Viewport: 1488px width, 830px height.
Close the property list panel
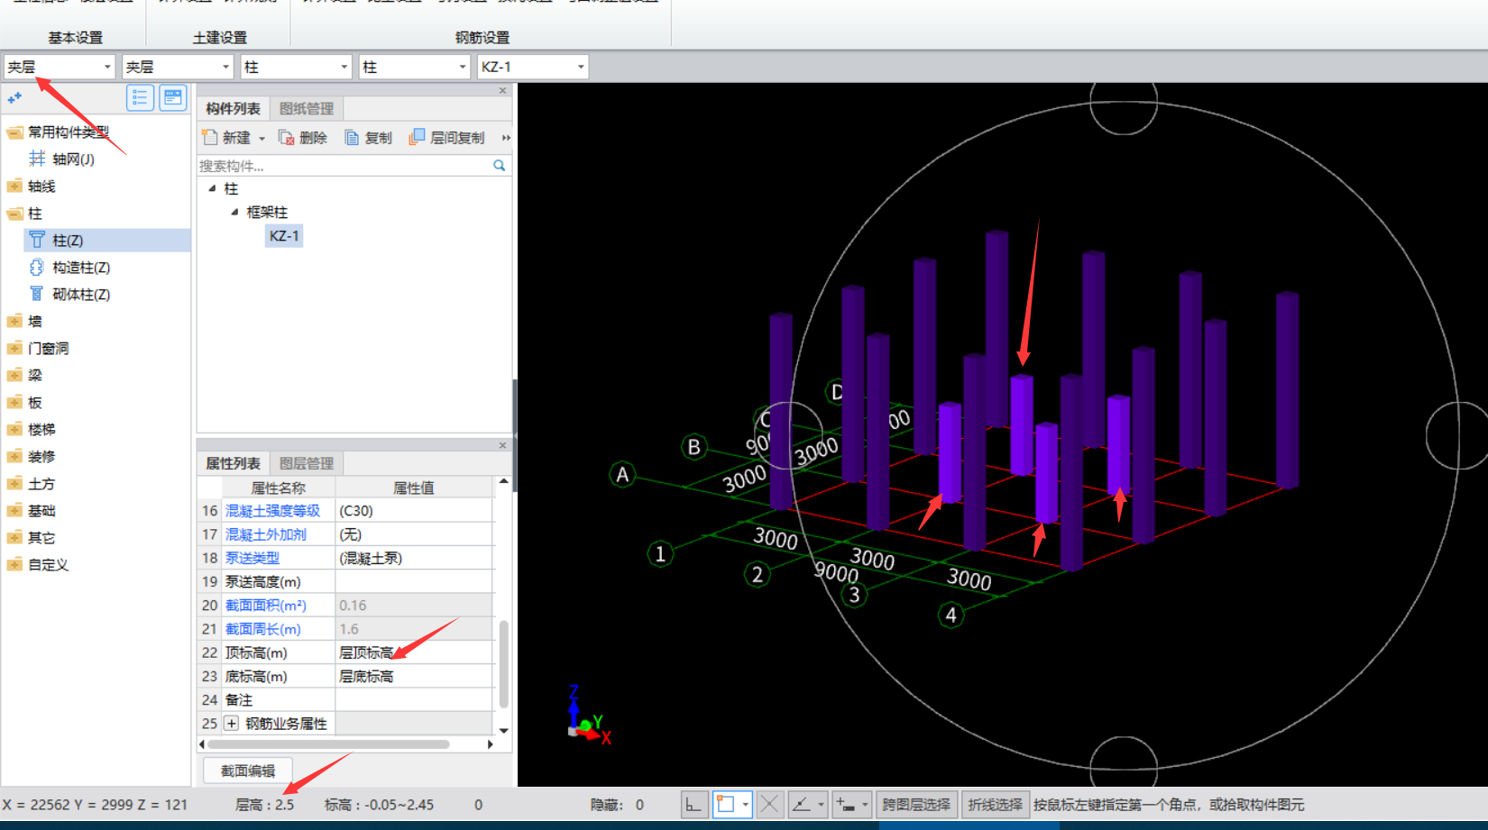[503, 445]
